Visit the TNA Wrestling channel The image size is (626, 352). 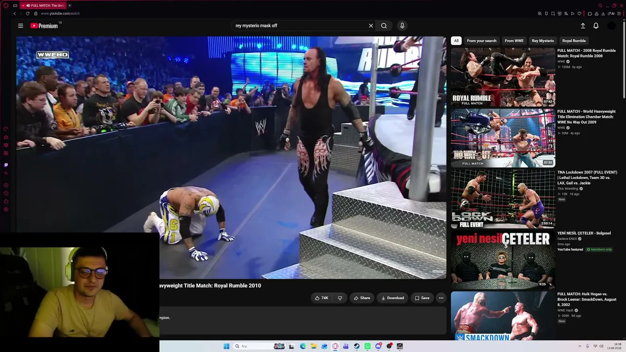[x=567, y=189]
